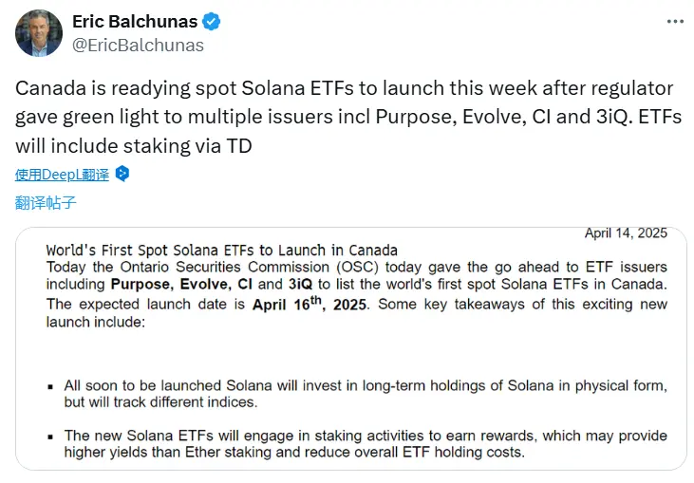Viewport: 694px width, 483px height.
Task: Click the blue verified badge
Action: pyautogui.click(x=215, y=21)
